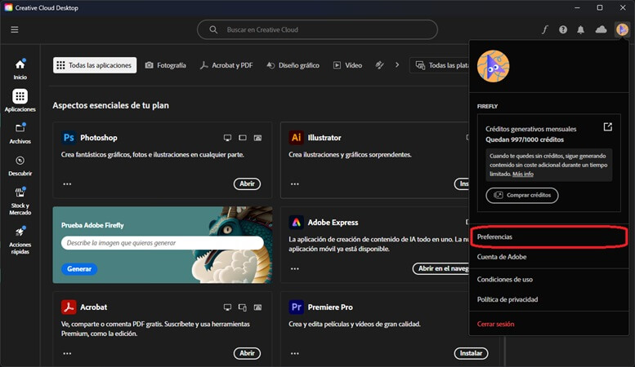Select Fotografía category tab

click(x=166, y=65)
